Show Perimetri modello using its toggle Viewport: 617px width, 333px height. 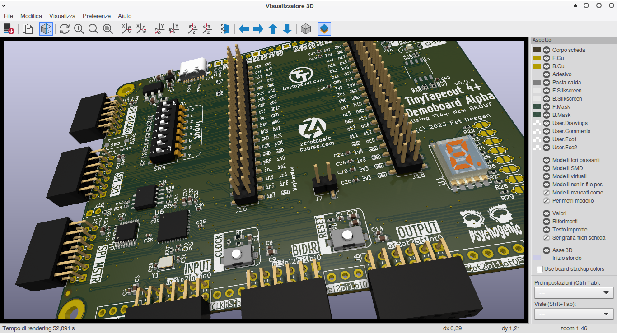coord(546,201)
